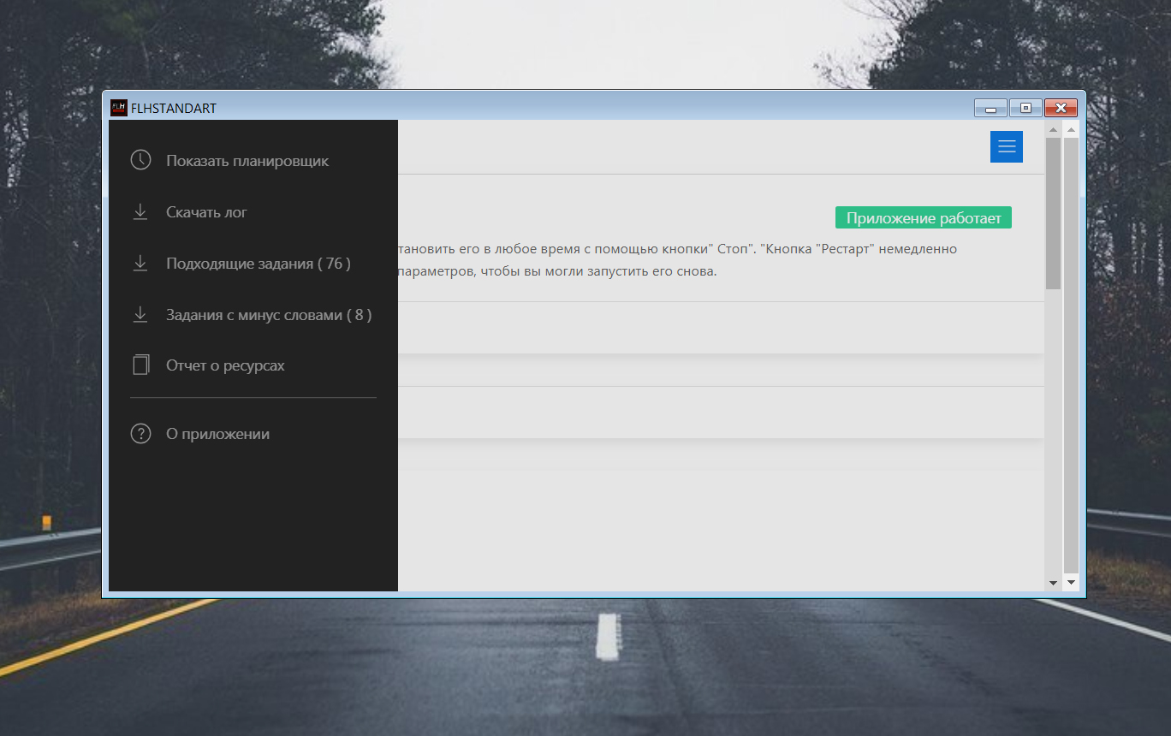Click the download icon beside Подходящие задания
The width and height of the screenshot is (1171, 736).
(x=140, y=263)
